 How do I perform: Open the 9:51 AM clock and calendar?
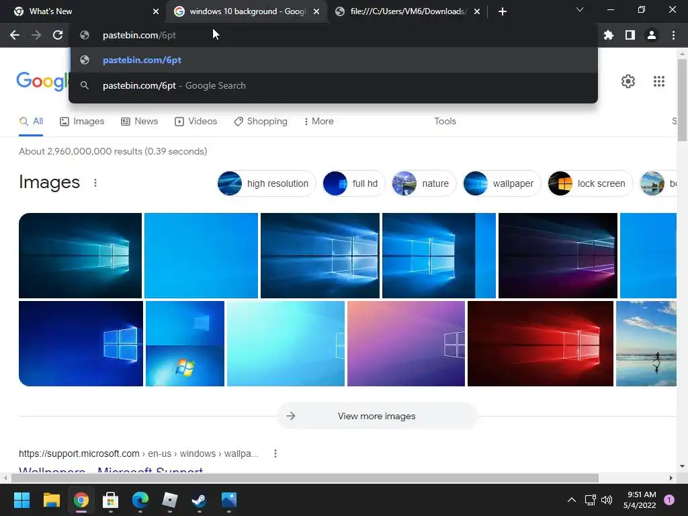[640, 500]
